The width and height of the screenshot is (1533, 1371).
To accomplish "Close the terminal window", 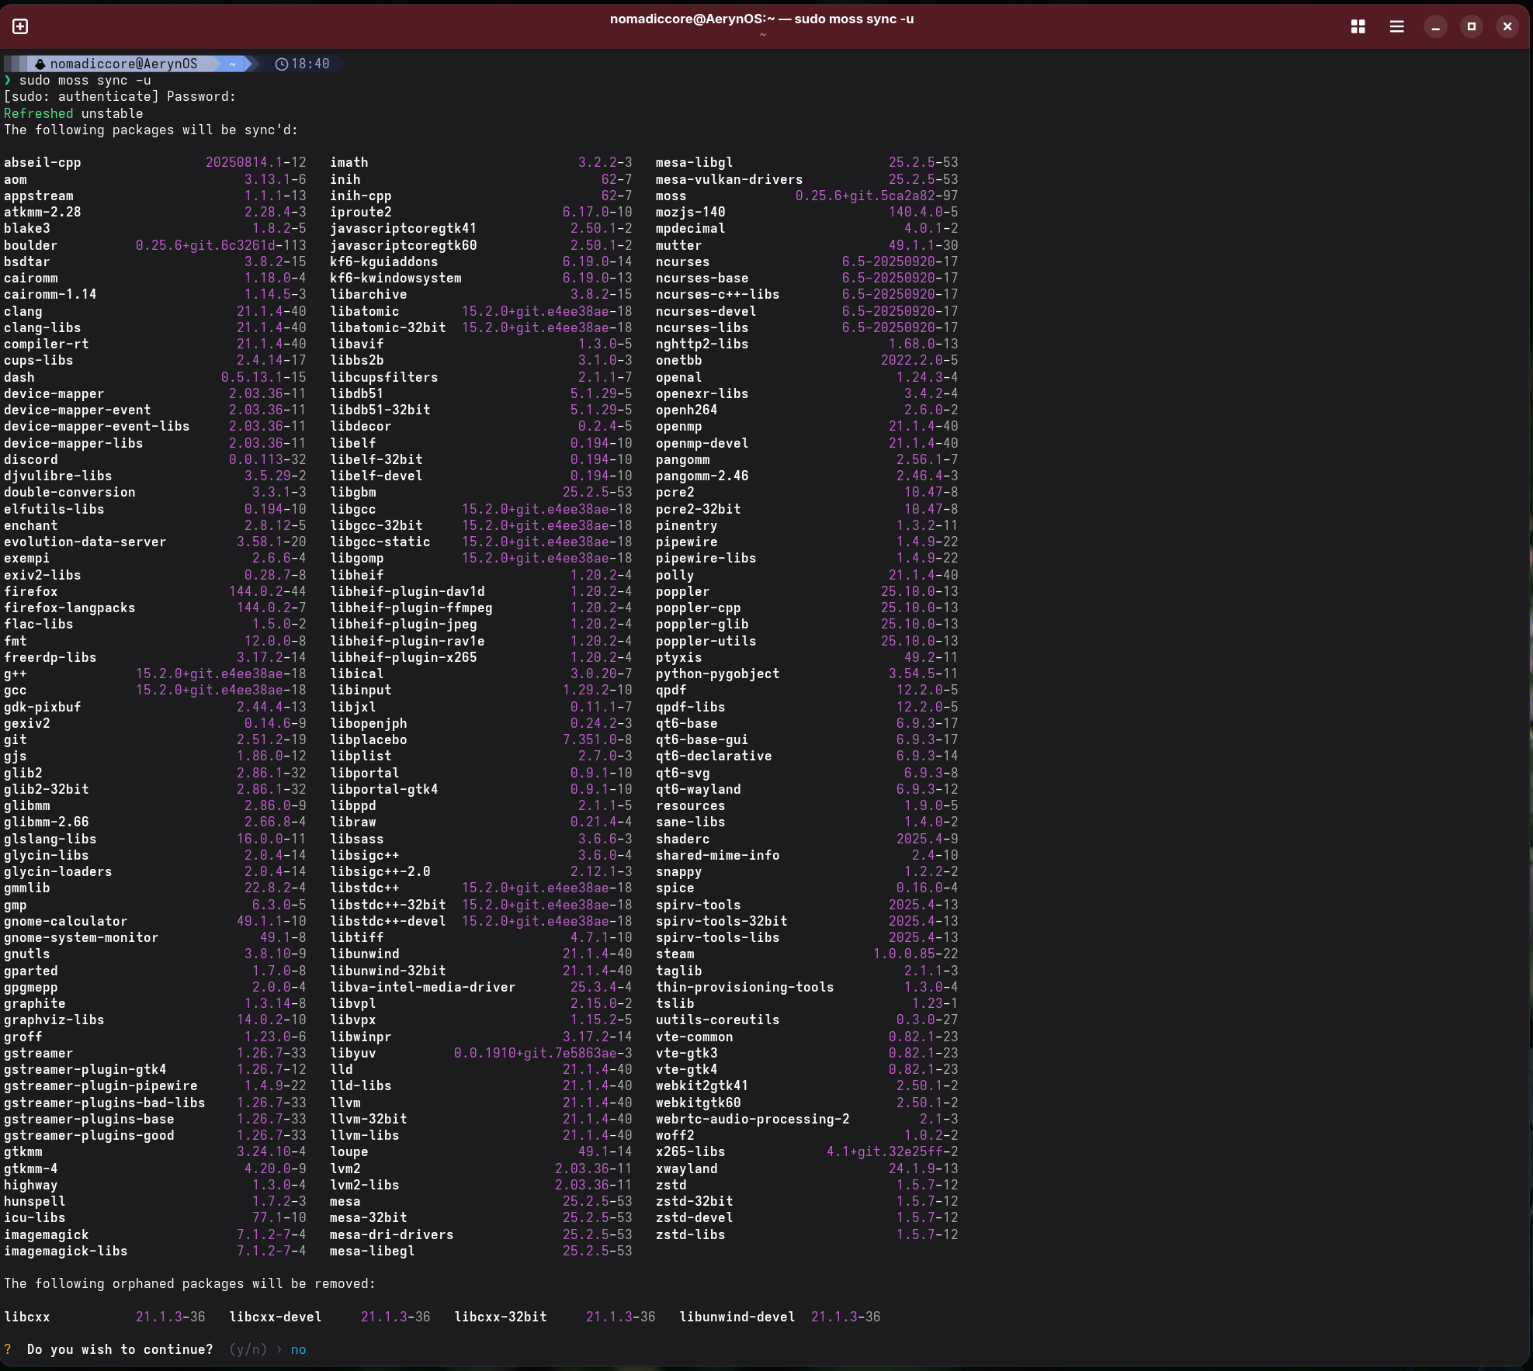I will pos(1507,26).
